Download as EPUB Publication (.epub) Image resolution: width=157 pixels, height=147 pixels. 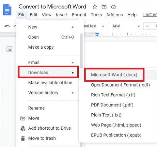118,135
